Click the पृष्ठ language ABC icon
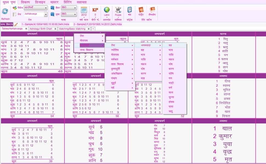 click(x=52, y=14)
